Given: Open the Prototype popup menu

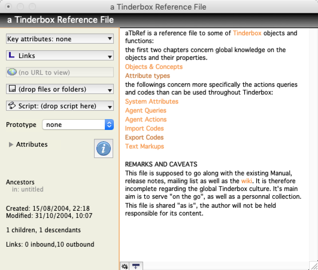Looking at the screenshot, I should tap(78, 125).
